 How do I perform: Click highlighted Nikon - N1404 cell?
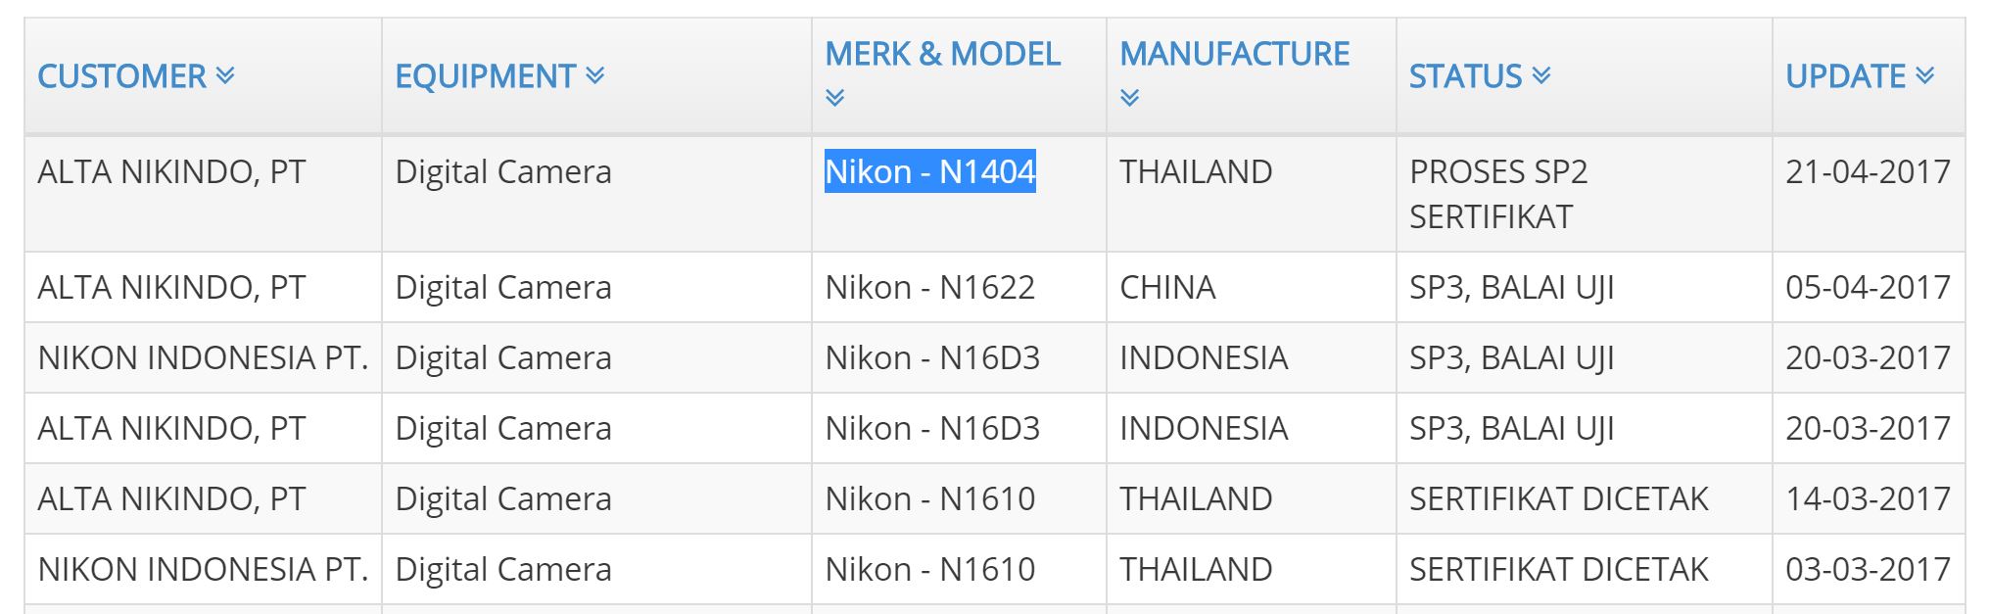(929, 172)
